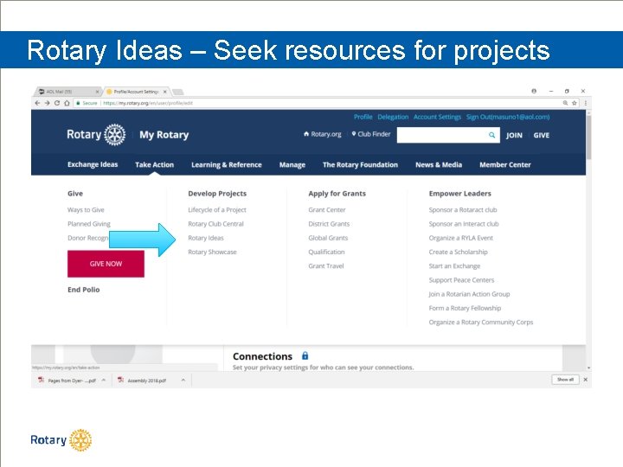Go to Rotary.org link
Viewport: 623px width, 467px height.
click(322, 134)
